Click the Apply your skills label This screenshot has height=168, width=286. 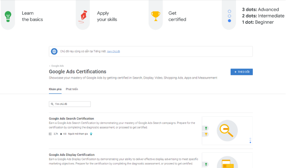pos(107,16)
